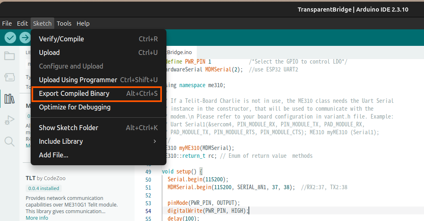The image size is (424, 221).
Task: Open the Help menu
Action: [x=83, y=24]
